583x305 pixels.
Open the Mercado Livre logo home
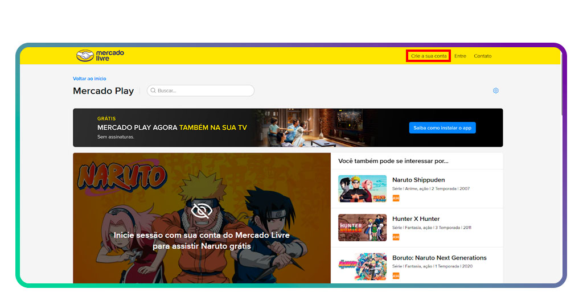coord(100,56)
